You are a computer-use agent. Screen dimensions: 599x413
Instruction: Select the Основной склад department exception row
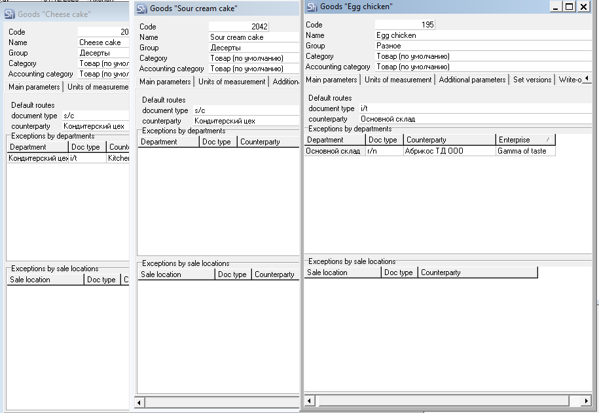[334, 151]
